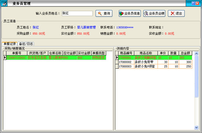Screen dimensions: 202x133
Task: Click the 条纹小兔背带 product name cell
Action: click(x=146, y=62)
